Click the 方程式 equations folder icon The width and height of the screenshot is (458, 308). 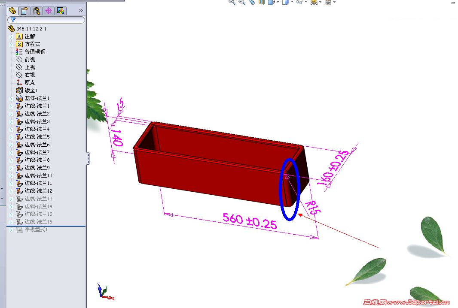click(x=19, y=44)
